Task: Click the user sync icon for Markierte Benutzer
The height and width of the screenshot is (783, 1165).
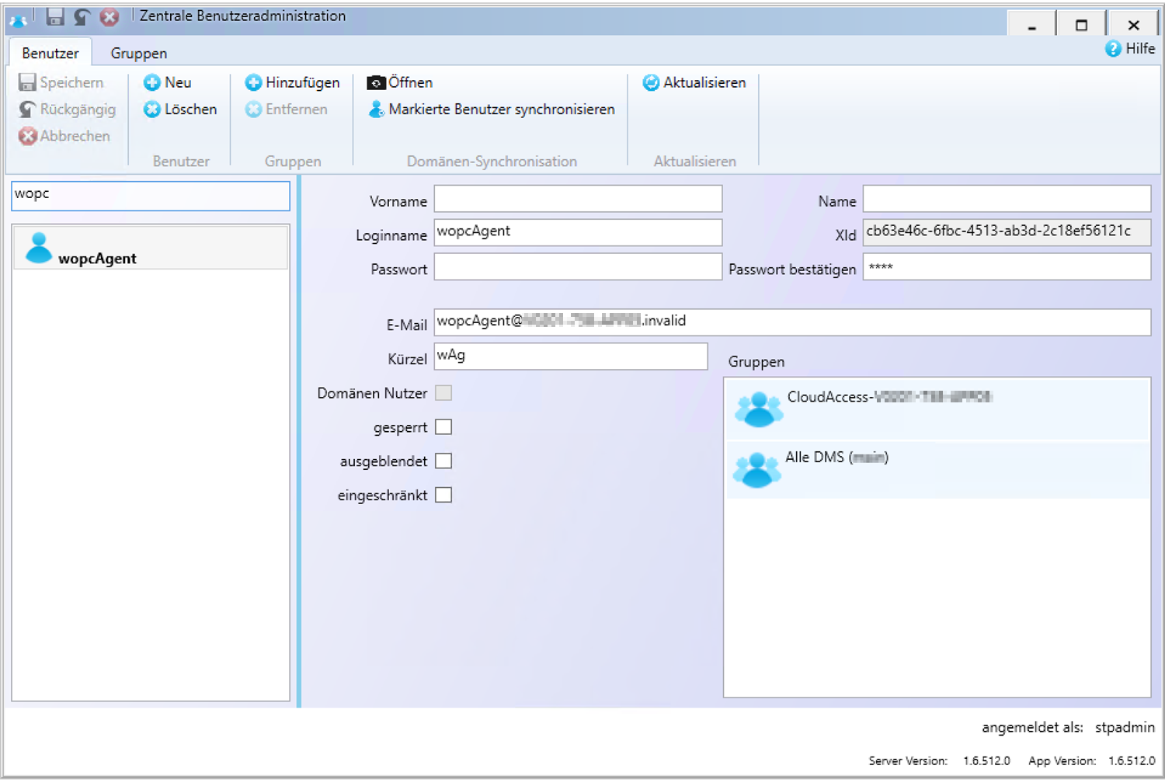Action: click(x=377, y=110)
